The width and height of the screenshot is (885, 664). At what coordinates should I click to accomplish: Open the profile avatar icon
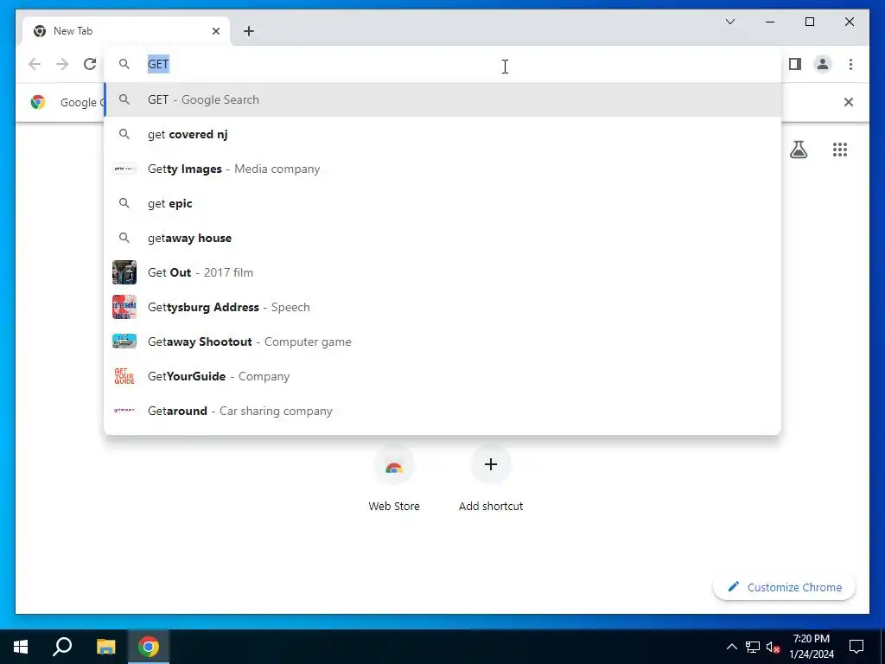pos(823,64)
